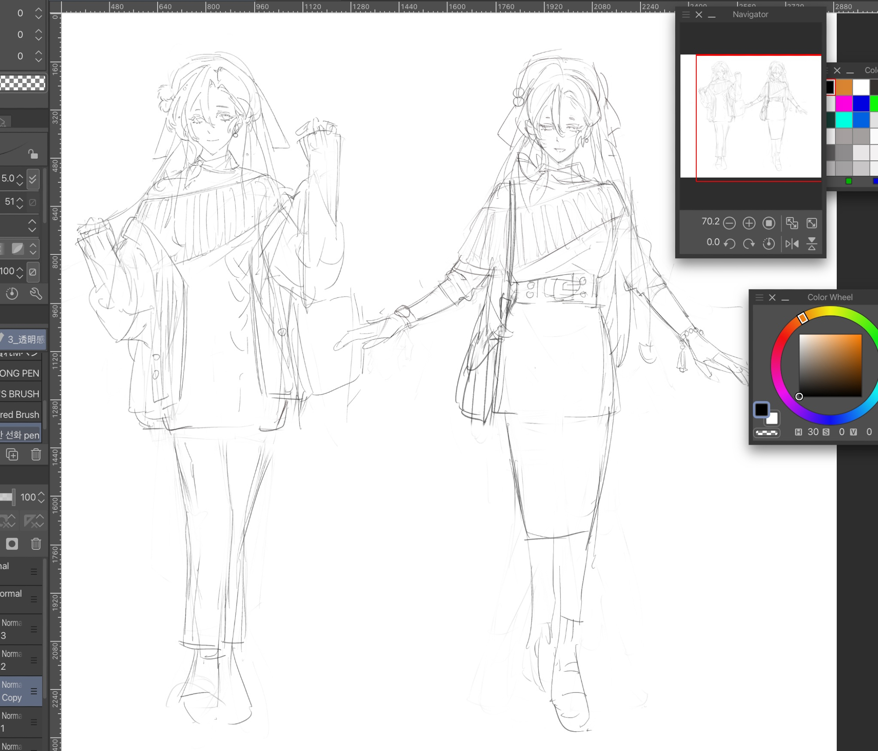
Task: Open Navigator panel hamburger menu
Action: click(686, 15)
